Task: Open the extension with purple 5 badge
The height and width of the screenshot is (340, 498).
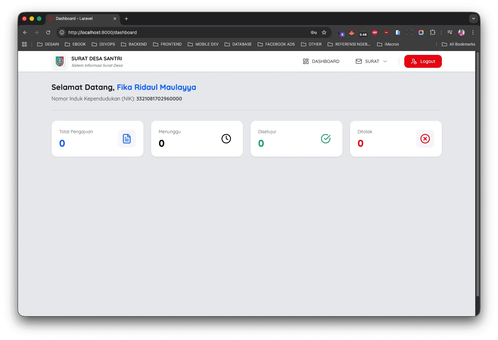Action: click(x=341, y=33)
